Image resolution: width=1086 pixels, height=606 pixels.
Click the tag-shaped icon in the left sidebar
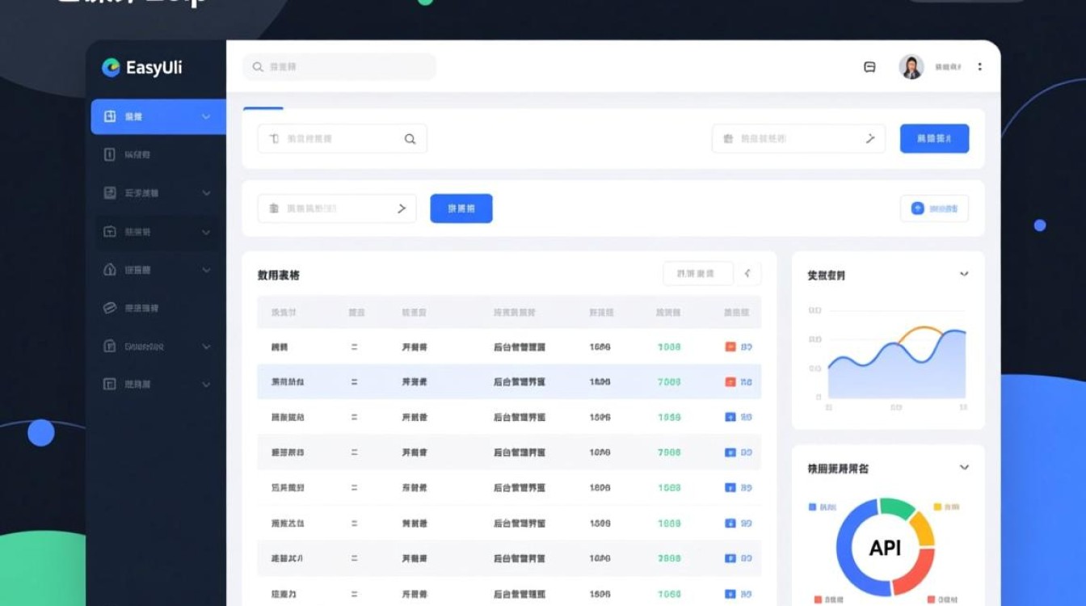point(110,308)
